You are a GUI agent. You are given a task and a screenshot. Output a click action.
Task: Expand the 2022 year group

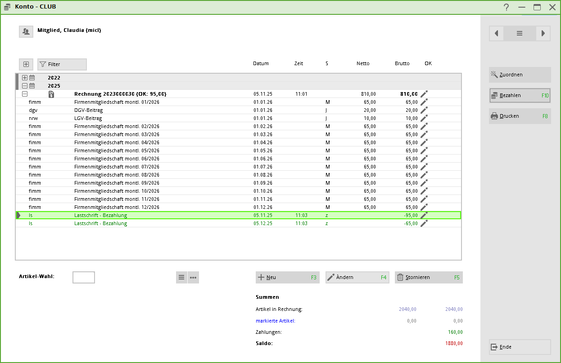(x=25, y=78)
